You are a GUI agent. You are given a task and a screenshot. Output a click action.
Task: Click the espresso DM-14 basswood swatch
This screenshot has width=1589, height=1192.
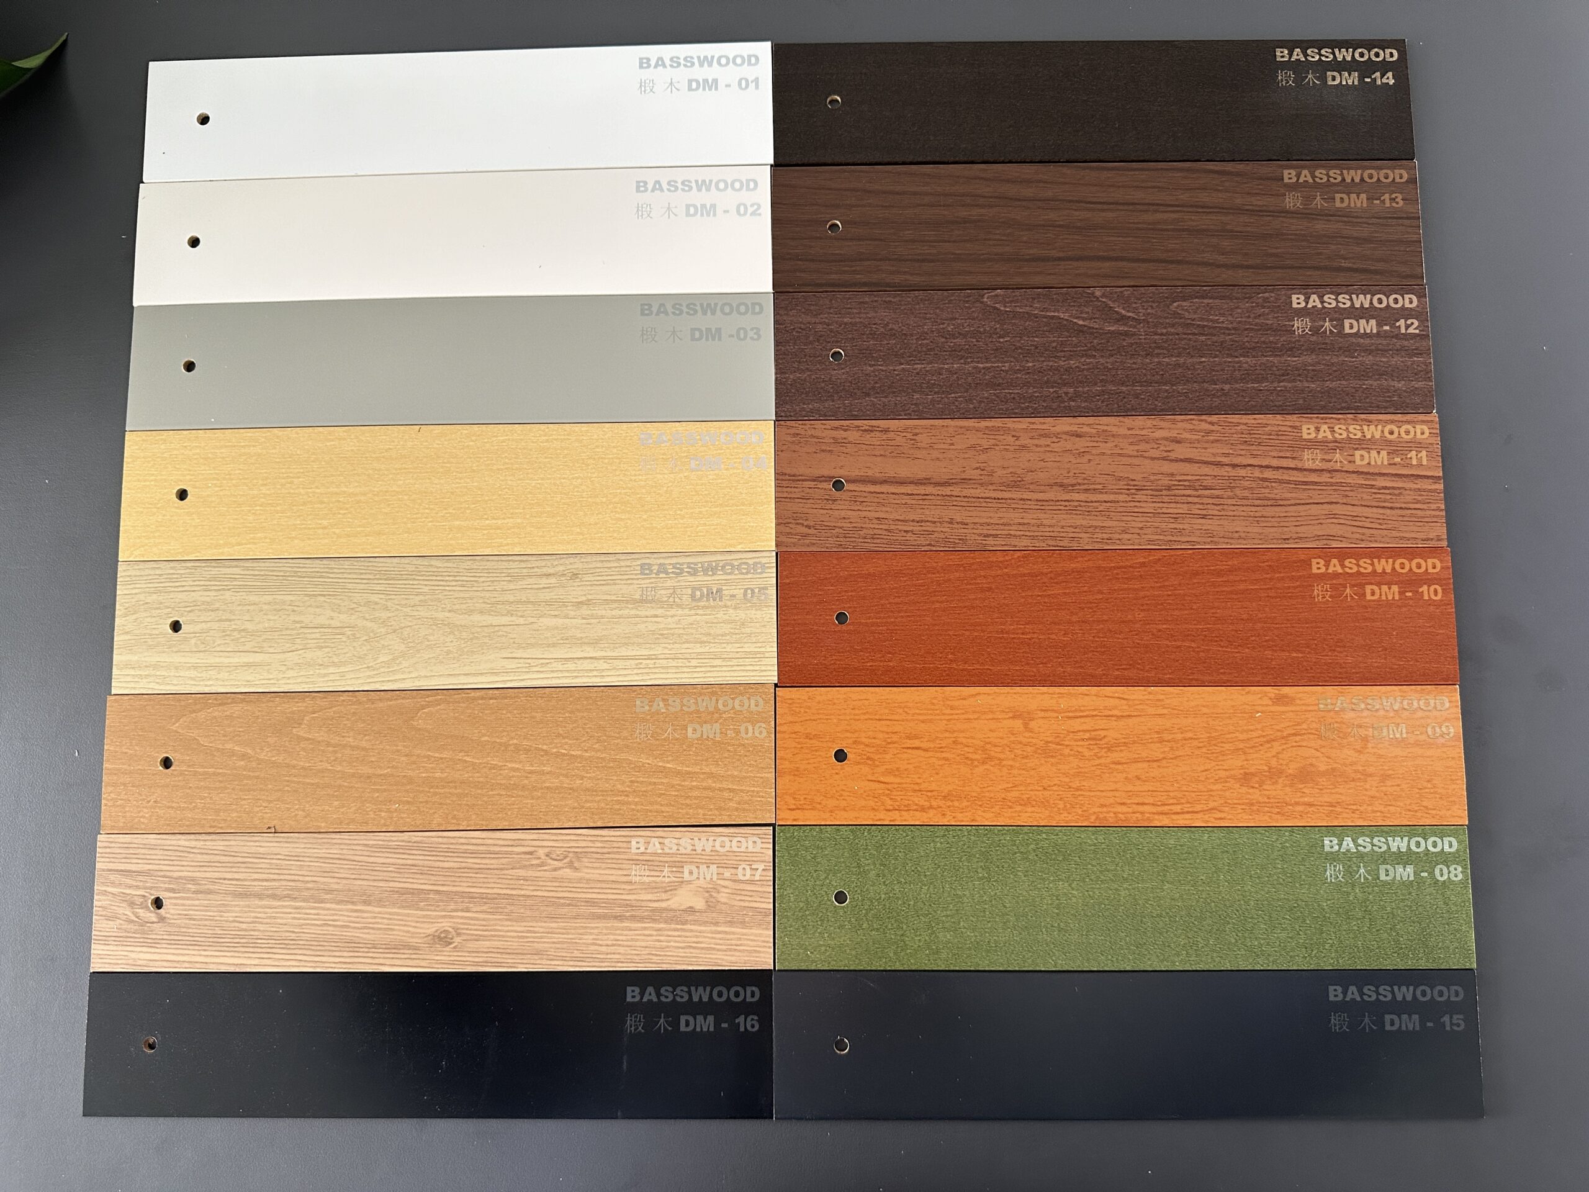pos(1092,102)
